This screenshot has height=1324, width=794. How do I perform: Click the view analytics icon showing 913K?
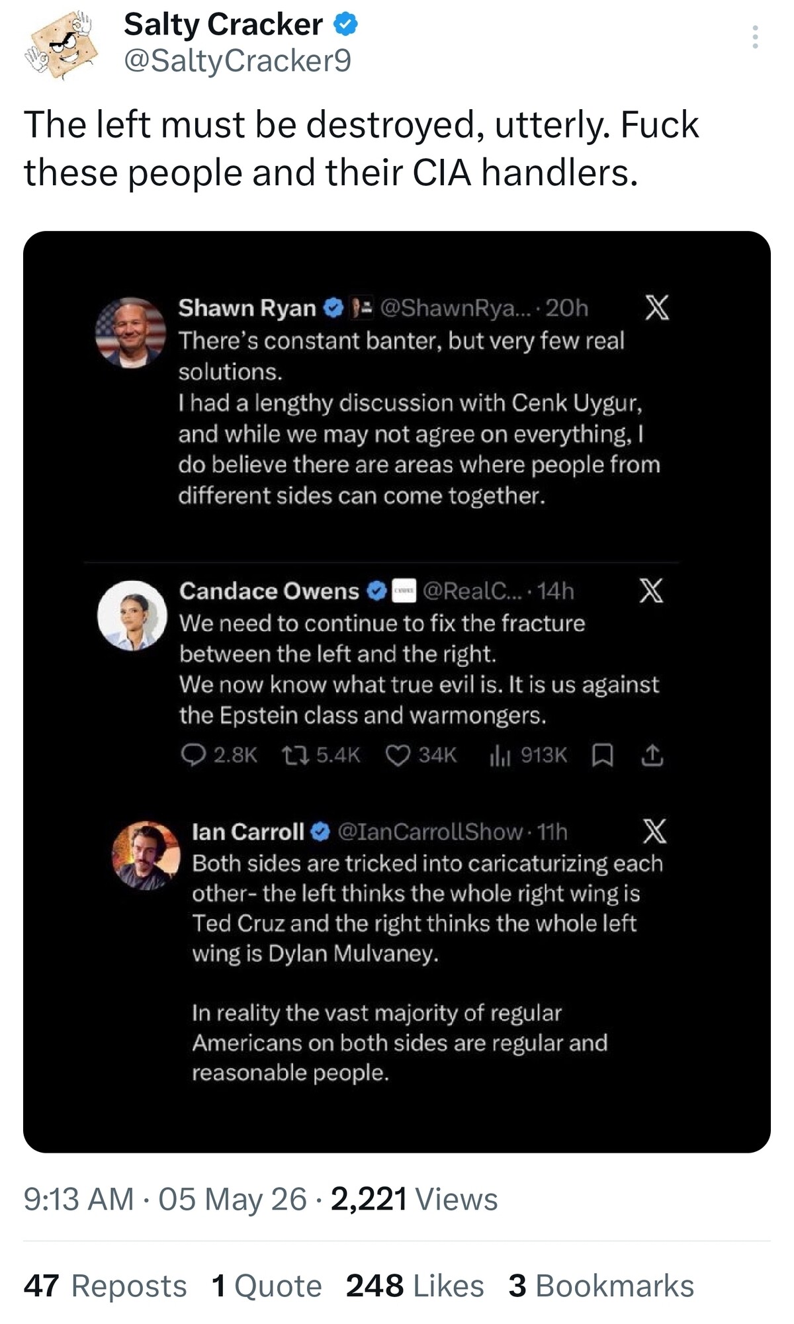[x=500, y=755]
